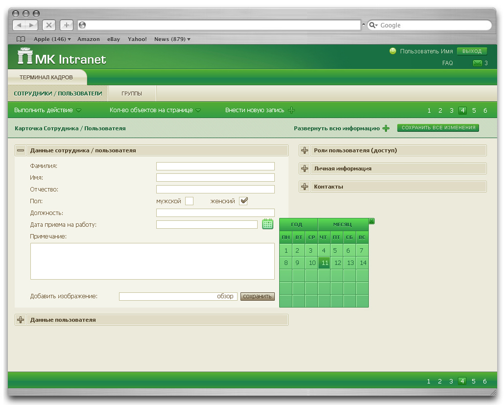Switch to Группы tab
Image resolution: width=504 pixels, height=405 pixels.
pyautogui.click(x=132, y=94)
